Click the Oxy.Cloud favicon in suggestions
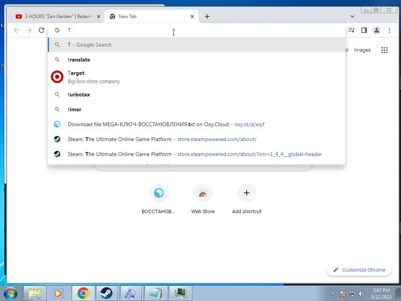The width and height of the screenshot is (401, 301). pyautogui.click(x=57, y=124)
